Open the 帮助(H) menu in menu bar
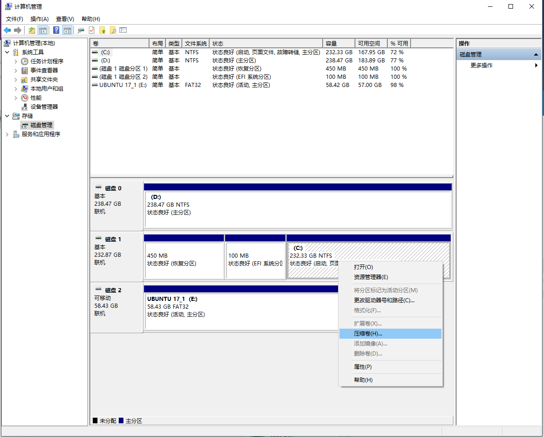The height and width of the screenshot is (437, 544). (91, 19)
